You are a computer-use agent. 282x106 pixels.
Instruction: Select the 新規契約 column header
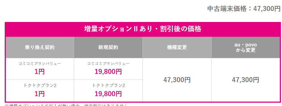[x=108, y=47]
